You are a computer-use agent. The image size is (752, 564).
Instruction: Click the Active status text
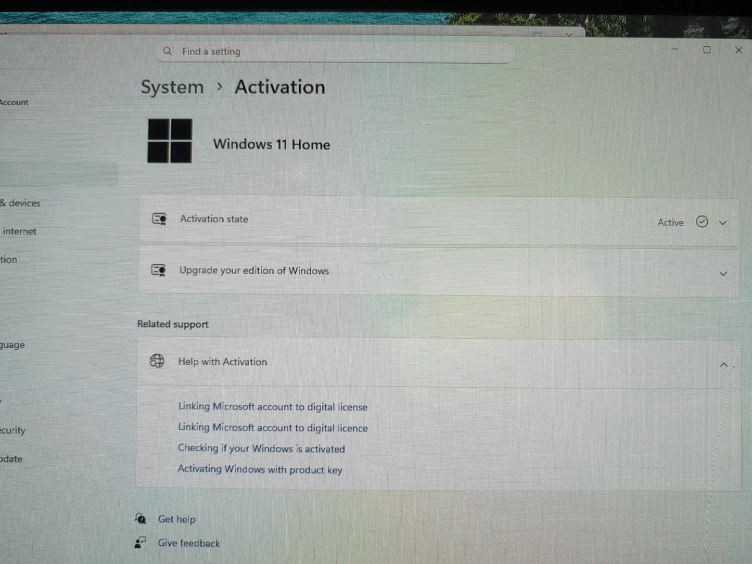[670, 222]
